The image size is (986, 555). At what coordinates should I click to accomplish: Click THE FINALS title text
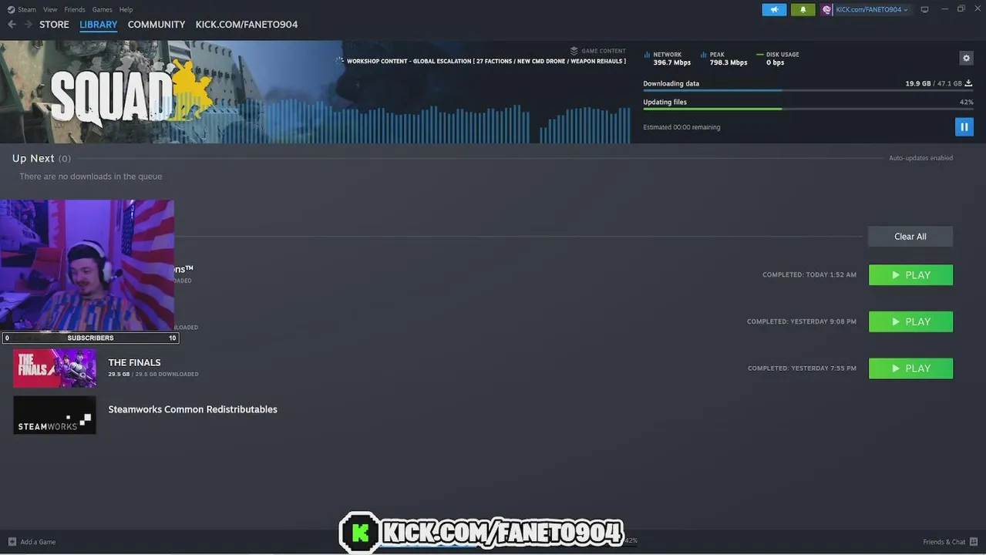pos(134,362)
